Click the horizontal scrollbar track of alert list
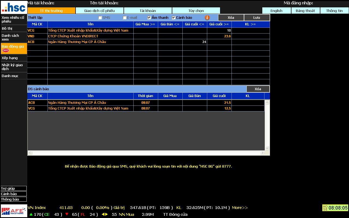This screenshot has width=349, height=218. point(146,153)
